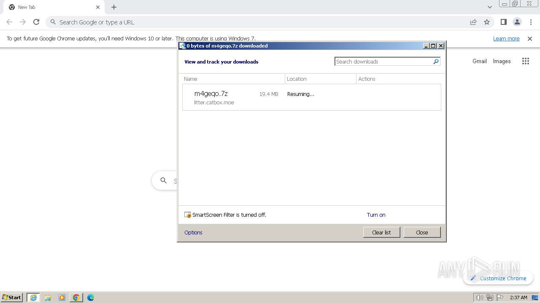Reload the Chrome page
540x303 pixels.
pos(36,22)
